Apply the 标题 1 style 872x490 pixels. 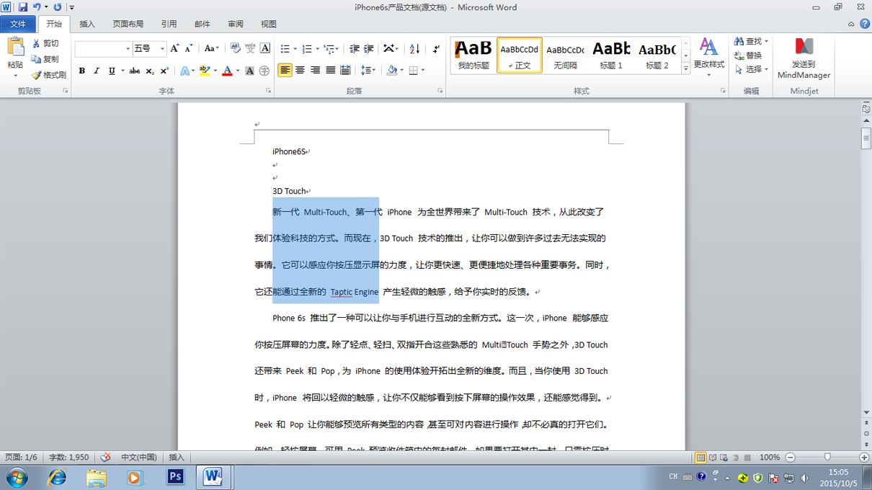611,55
